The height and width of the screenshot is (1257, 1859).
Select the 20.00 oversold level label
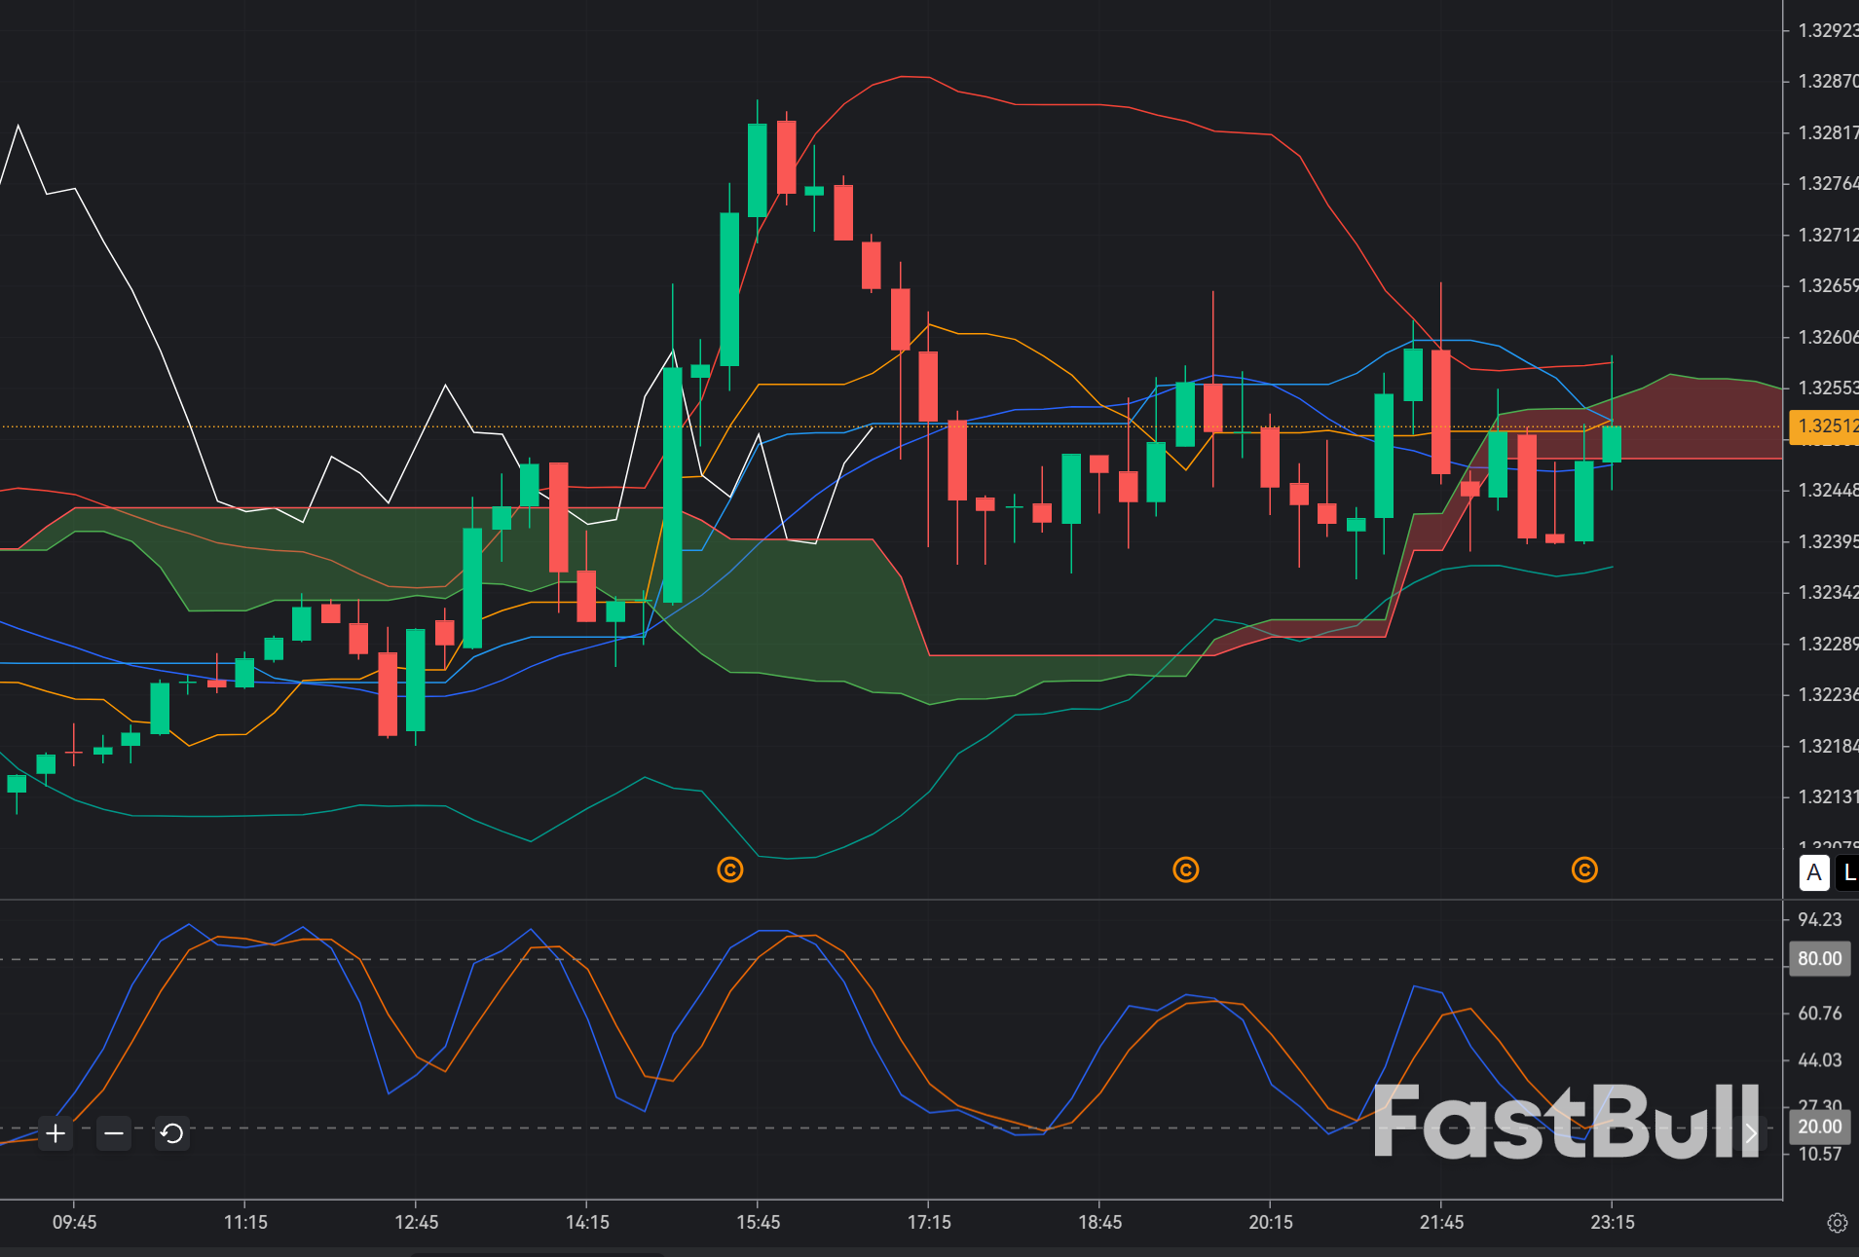point(1819,1127)
